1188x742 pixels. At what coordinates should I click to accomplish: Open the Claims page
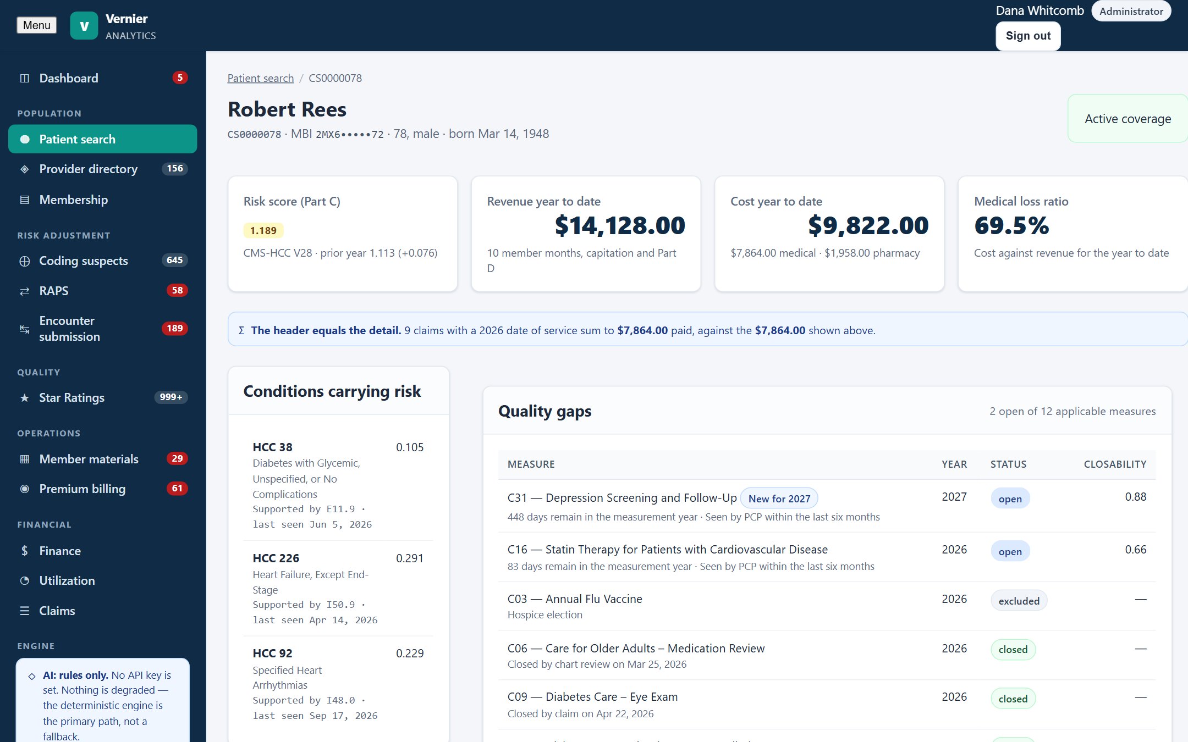click(x=103, y=611)
